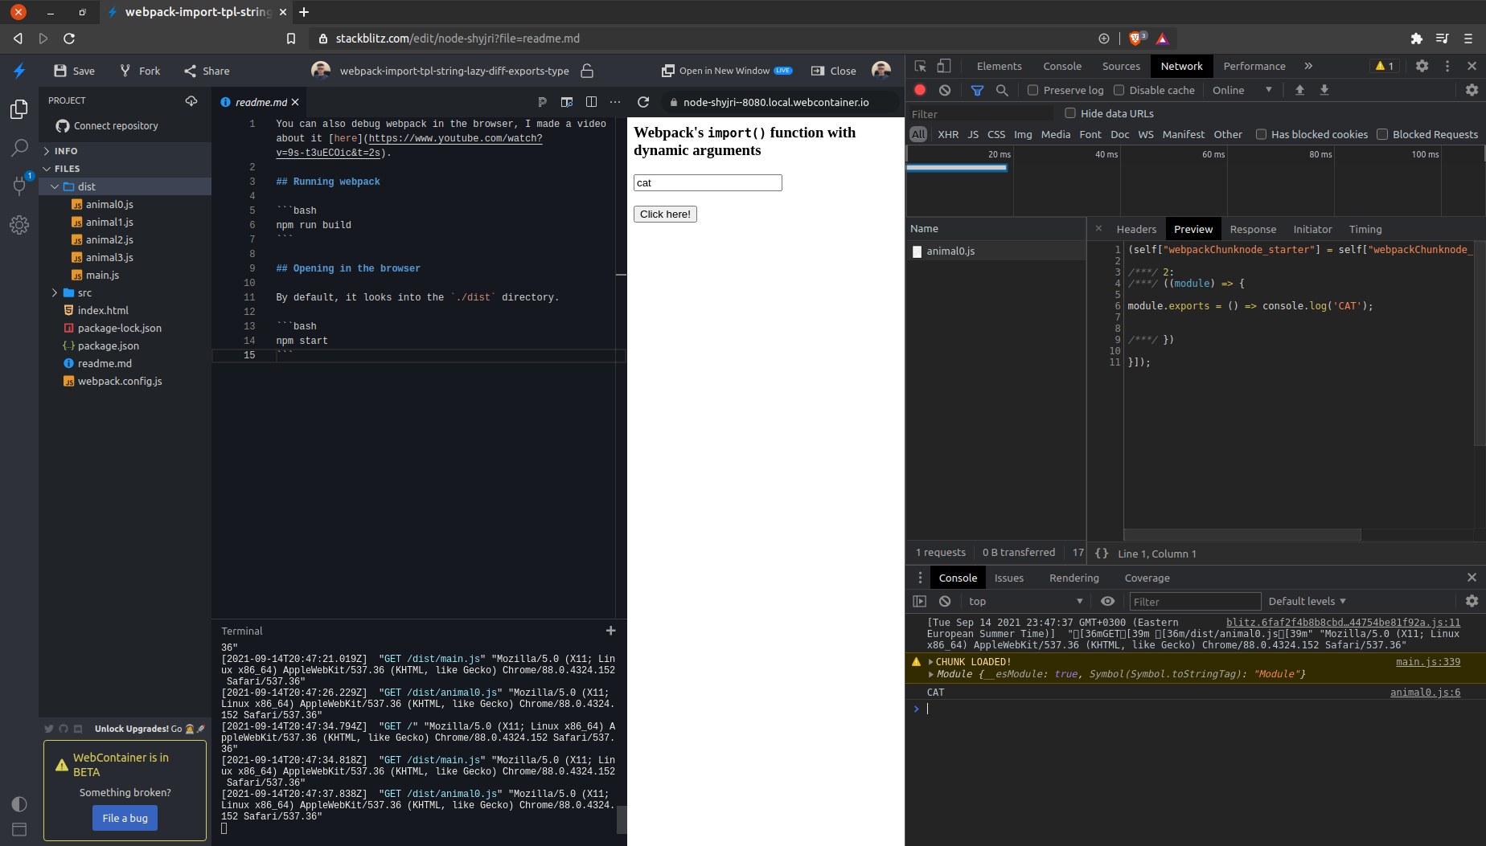Clear the network requests list
Screen dimensions: 1486x846
(x=945, y=90)
